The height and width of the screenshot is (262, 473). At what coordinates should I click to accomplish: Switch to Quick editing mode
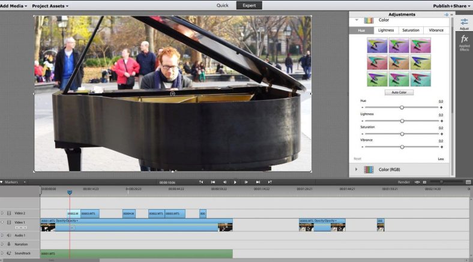(x=222, y=5)
